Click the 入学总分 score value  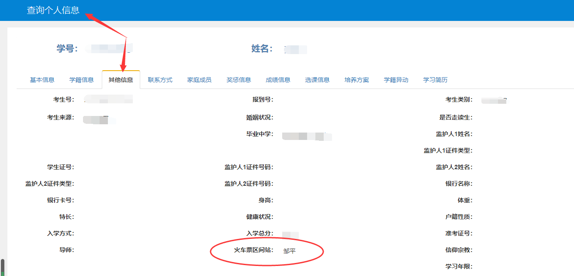click(290, 235)
